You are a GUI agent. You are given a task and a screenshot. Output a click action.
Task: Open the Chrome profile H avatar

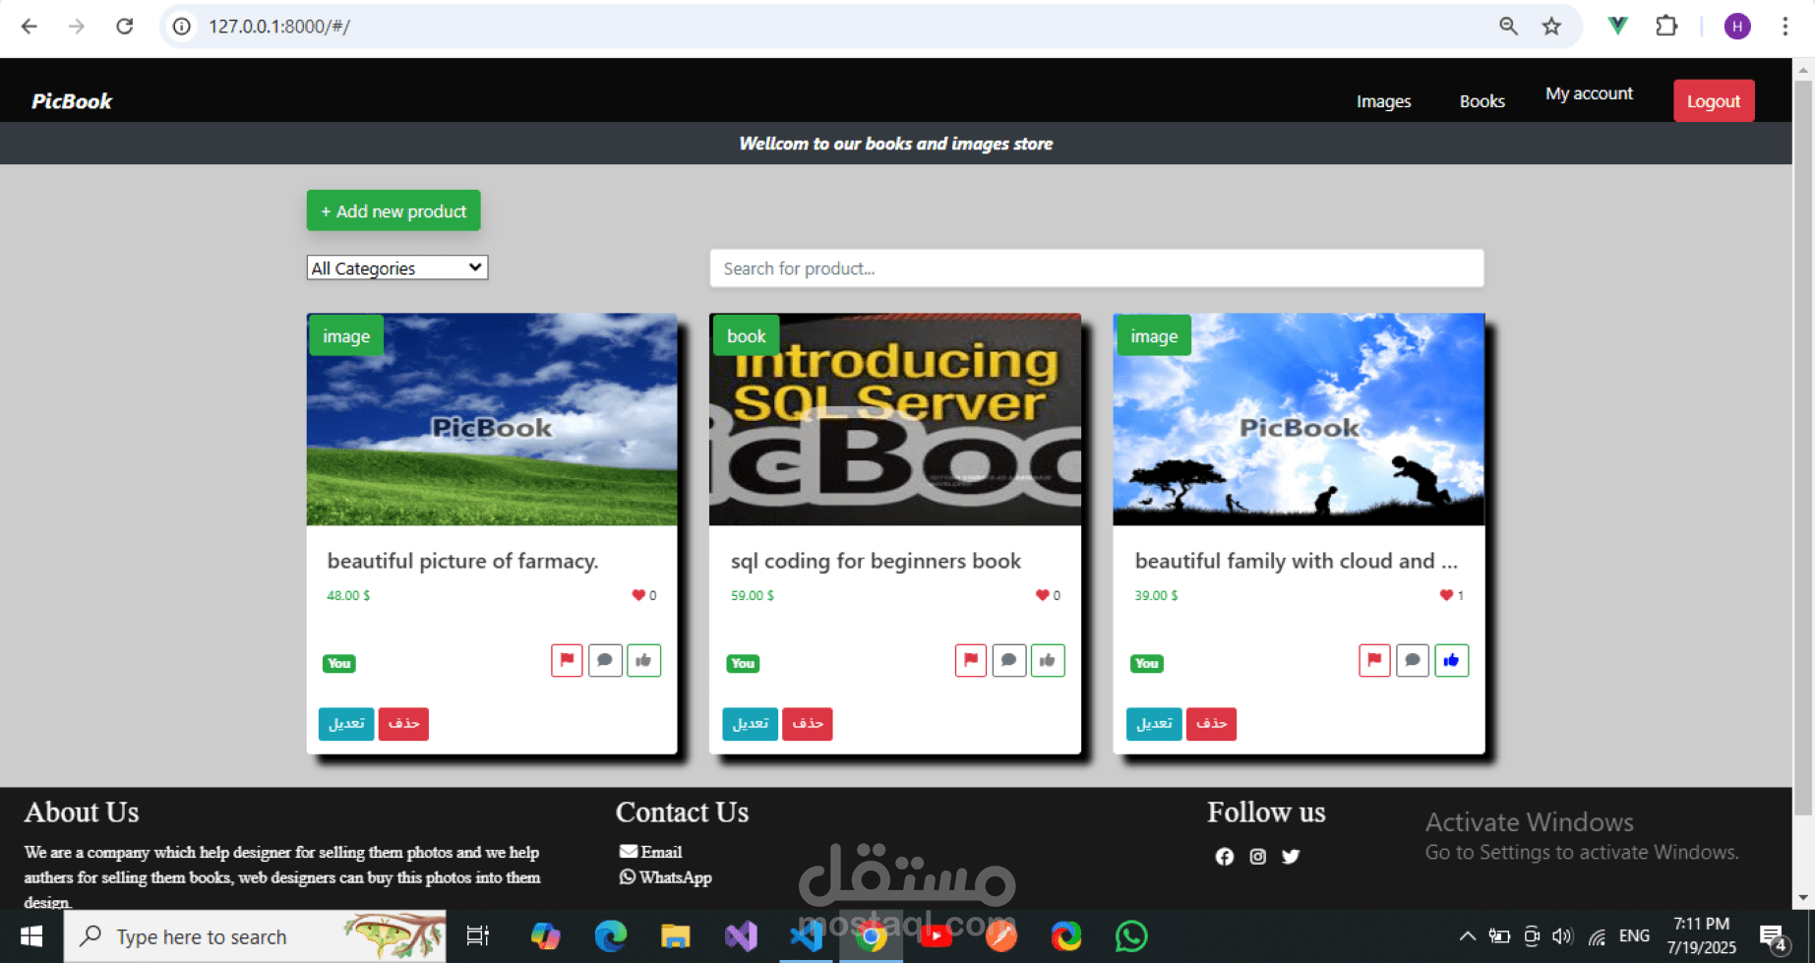click(1737, 27)
